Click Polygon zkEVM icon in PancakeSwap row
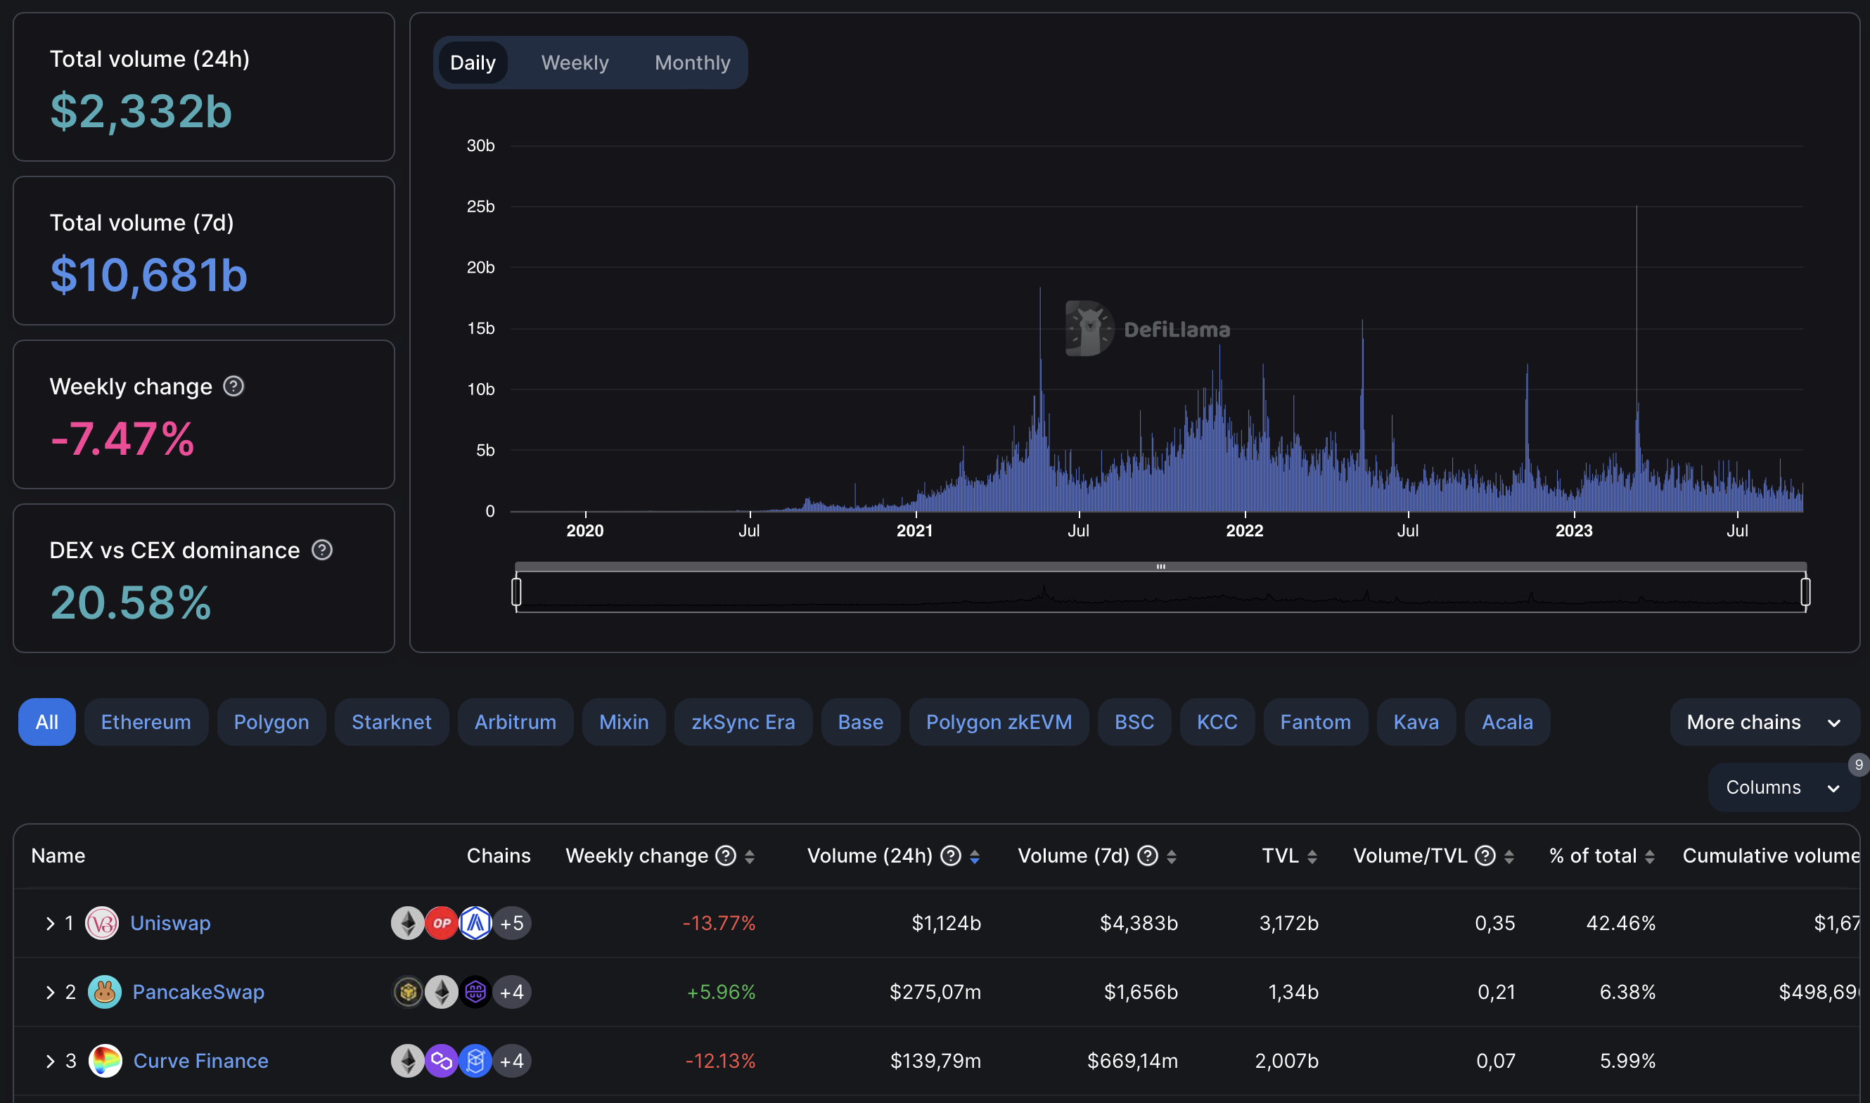1870x1103 pixels. 475,991
